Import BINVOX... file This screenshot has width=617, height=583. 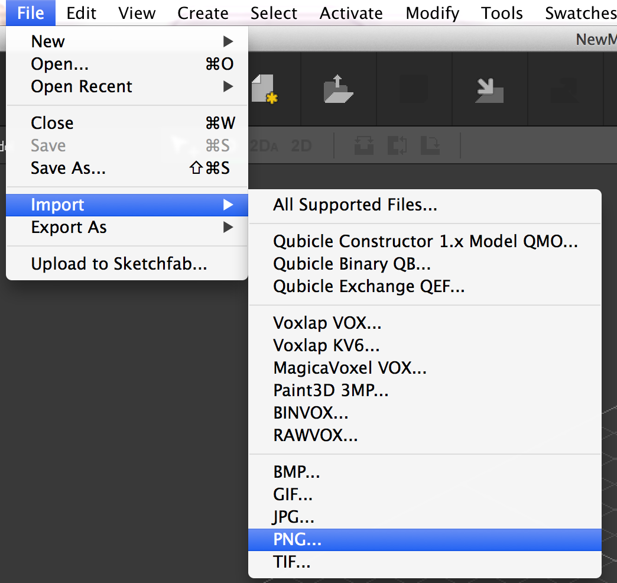(425, 413)
